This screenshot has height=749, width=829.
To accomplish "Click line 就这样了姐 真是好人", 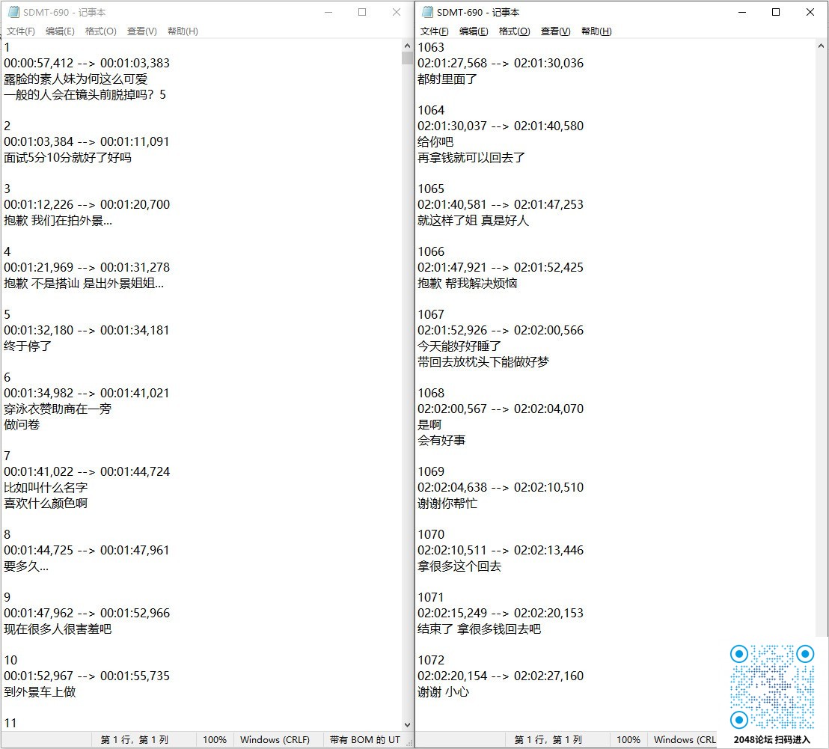I will point(473,221).
